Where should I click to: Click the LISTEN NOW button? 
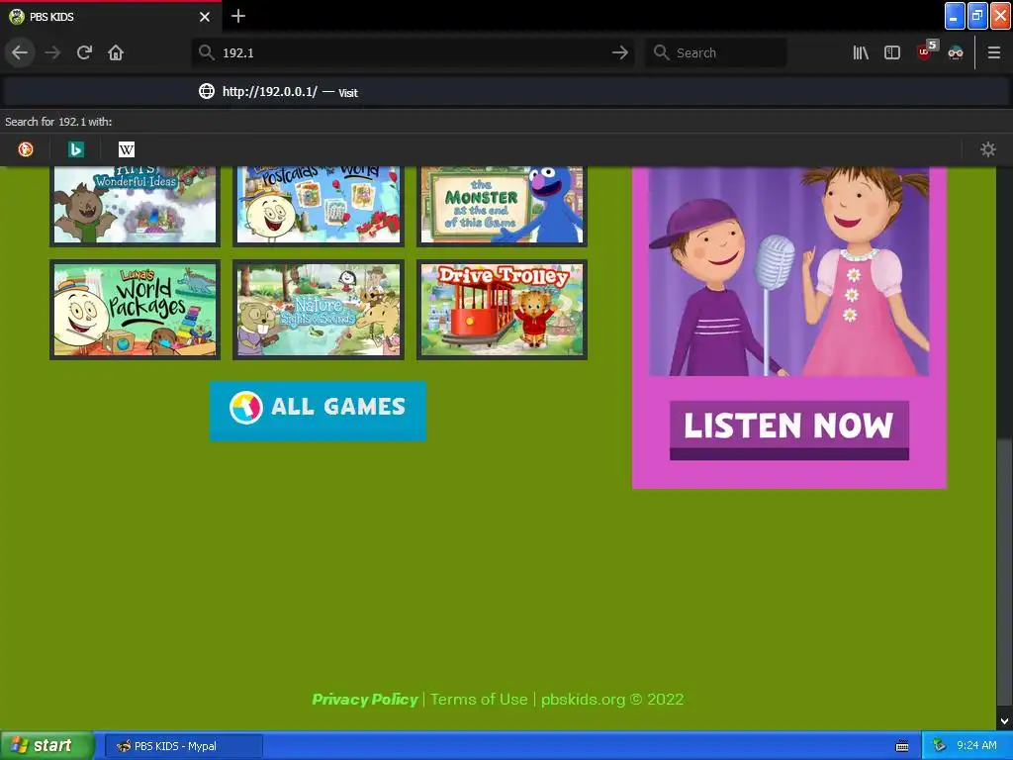point(789,429)
